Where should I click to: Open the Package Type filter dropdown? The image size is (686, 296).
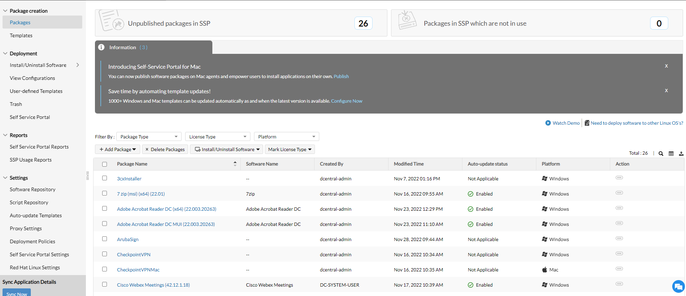click(149, 137)
